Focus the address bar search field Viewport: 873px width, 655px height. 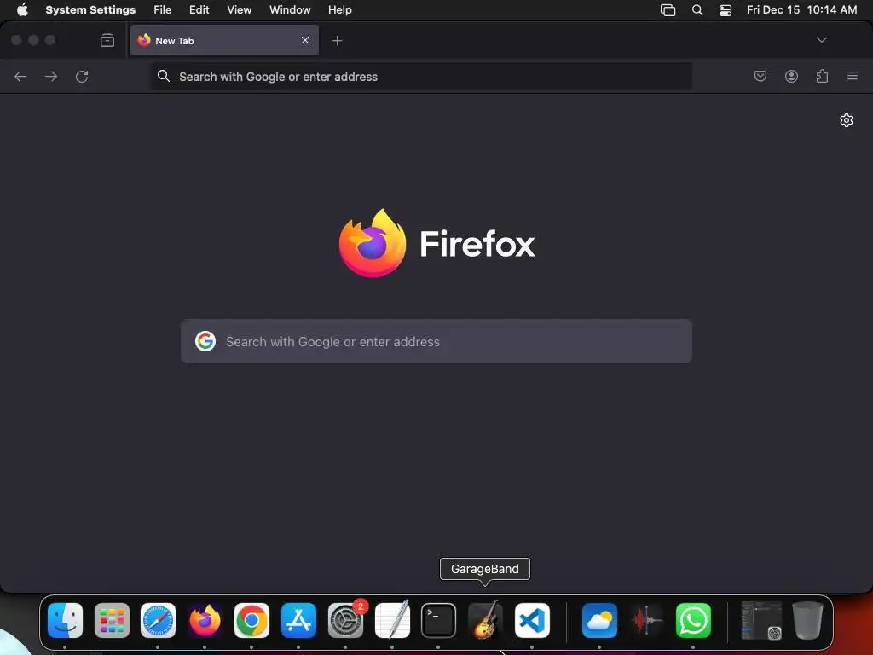click(x=421, y=76)
